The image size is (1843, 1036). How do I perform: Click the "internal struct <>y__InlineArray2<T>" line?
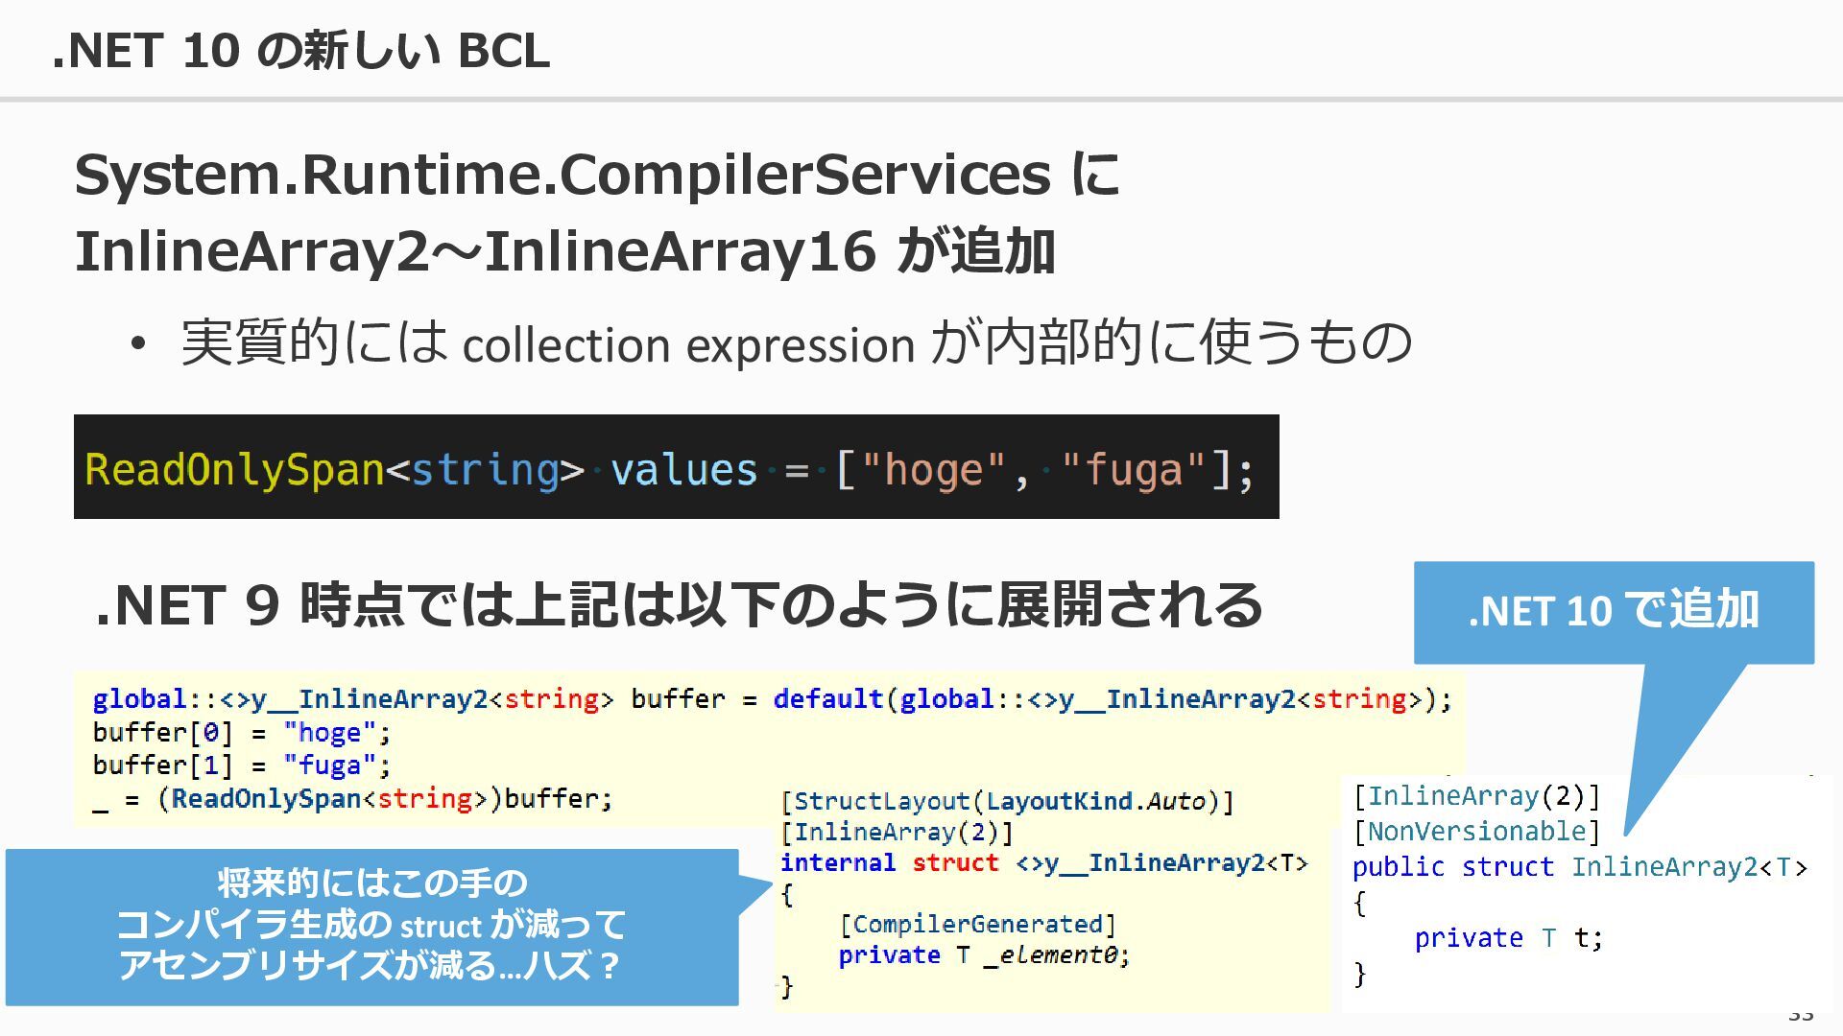tap(1044, 862)
